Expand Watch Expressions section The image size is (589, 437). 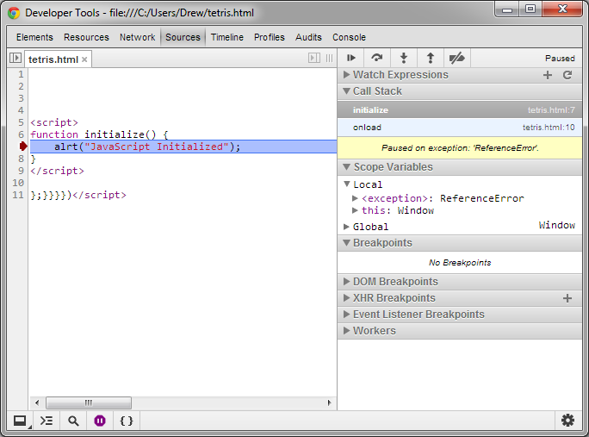(x=346, y=75)
